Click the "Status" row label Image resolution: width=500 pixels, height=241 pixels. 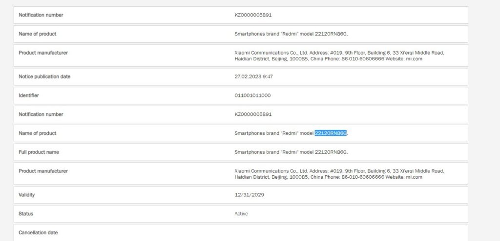(26, 214)
